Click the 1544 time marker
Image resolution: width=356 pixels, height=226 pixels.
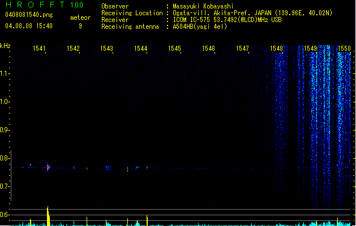141,49
